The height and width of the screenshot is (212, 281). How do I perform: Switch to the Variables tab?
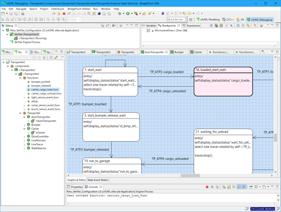(149, 25)
